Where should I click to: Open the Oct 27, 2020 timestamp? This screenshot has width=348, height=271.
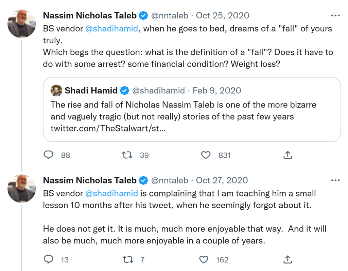click(222, 180)
